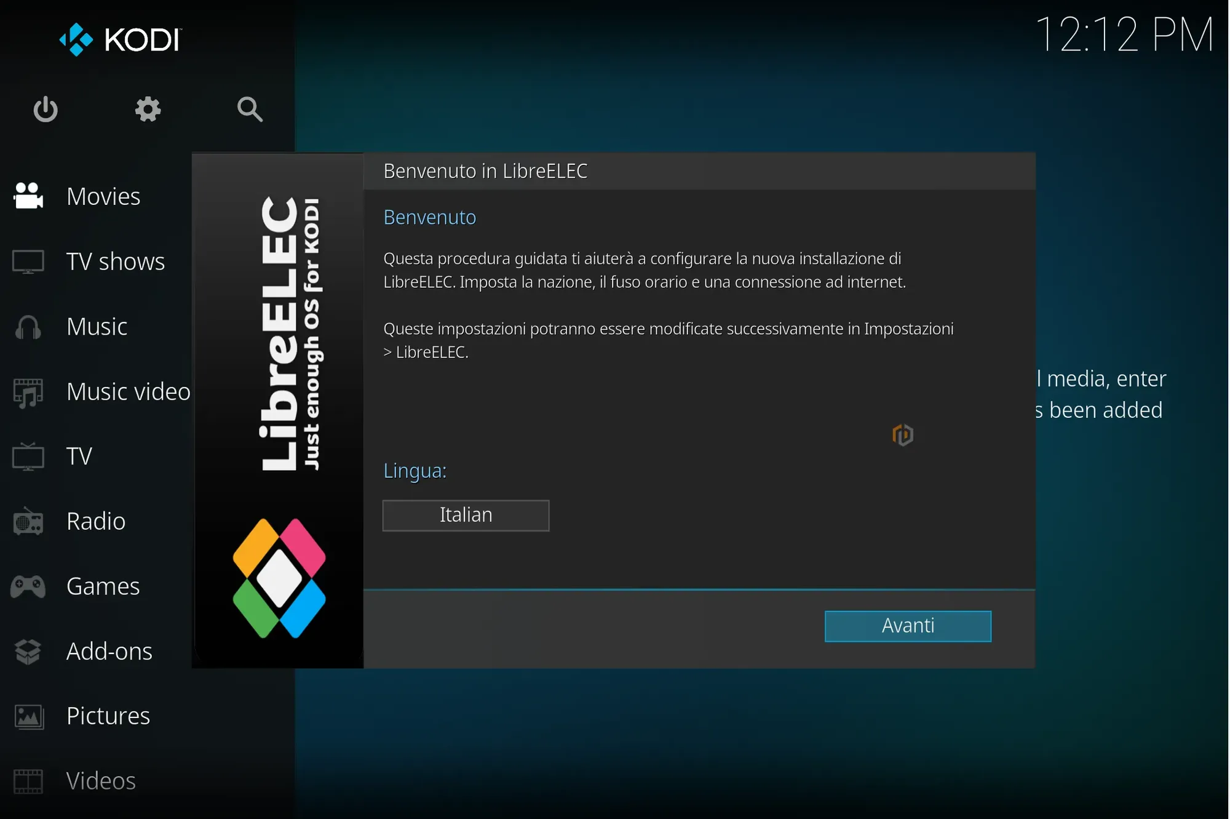
Task: Click the search magnifier icon
Action: pyautogui.click(x=250, y=110)
